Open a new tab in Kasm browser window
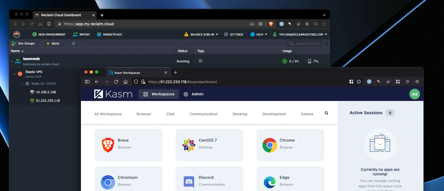This screenshot has height=191, width=444. 175,72
